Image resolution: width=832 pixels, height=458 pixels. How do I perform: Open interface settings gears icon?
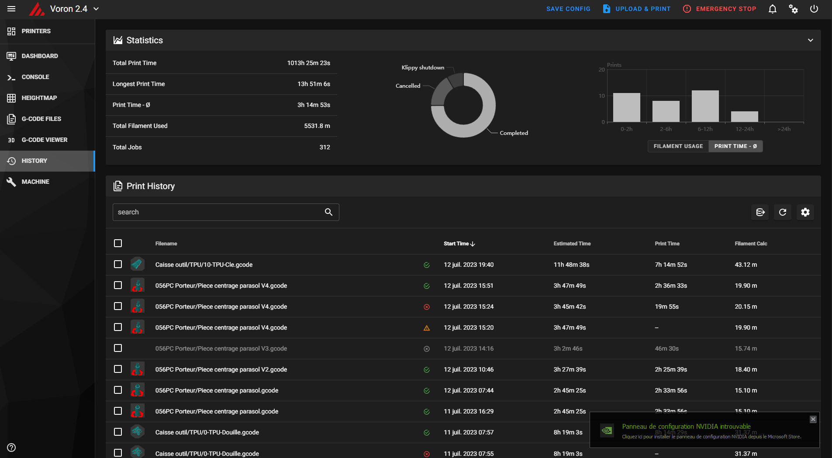[x=793, y=9]
